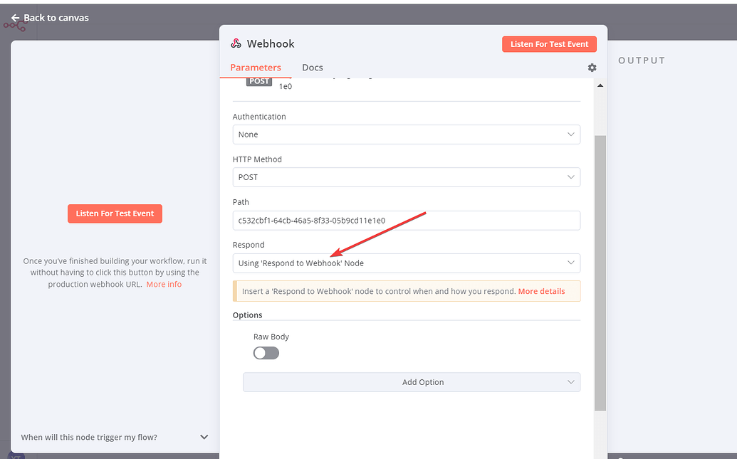Open the HTTP Method dropdown
This screenshot has width=737, height=459.
coord(406,177)
